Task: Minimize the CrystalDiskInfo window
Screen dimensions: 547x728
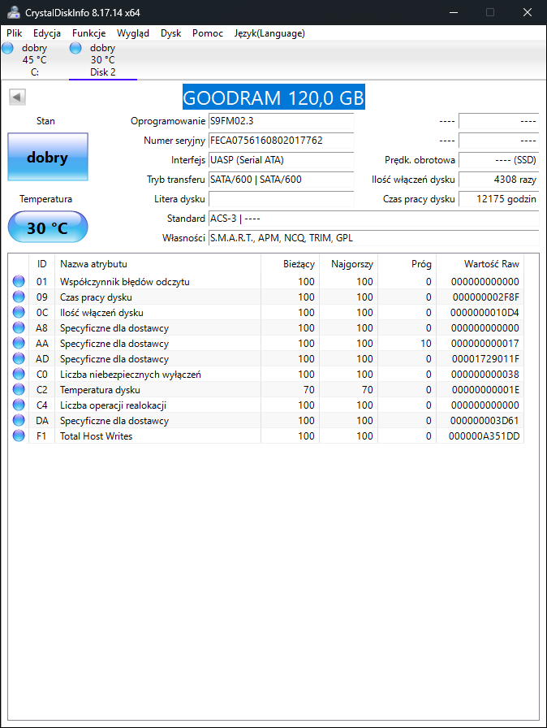Action: coord(454,12)
